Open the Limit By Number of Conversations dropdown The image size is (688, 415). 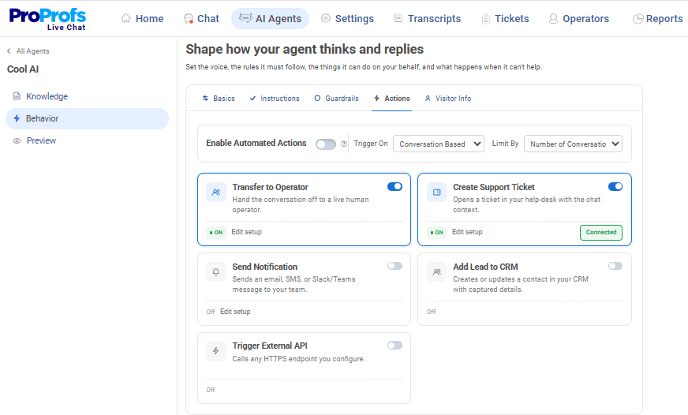click(x=573, y=144)
